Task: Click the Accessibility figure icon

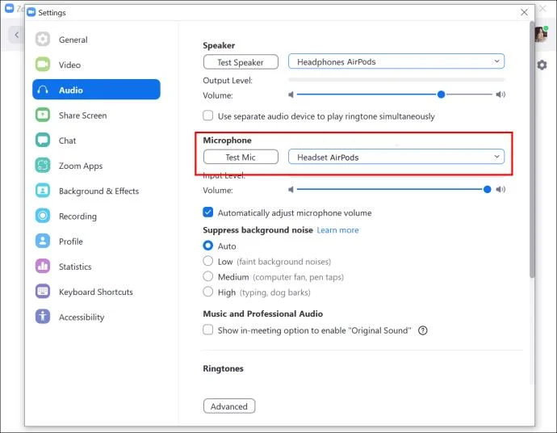Action: point(43,317)
